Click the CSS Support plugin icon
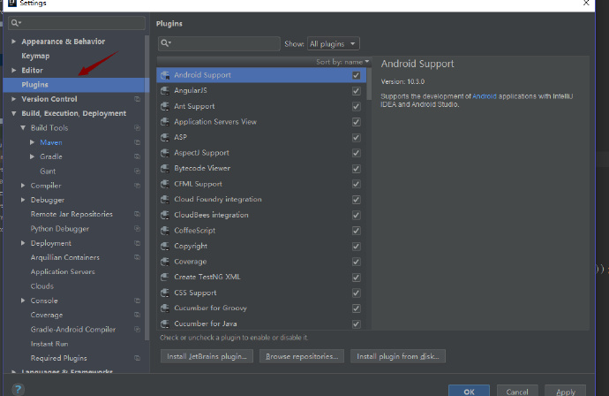The width and height of the screenshot is (609, 396). (165, 293)
